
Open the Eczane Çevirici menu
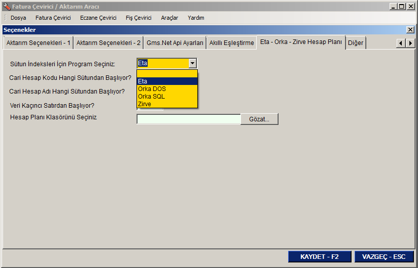tap(98, 18)
